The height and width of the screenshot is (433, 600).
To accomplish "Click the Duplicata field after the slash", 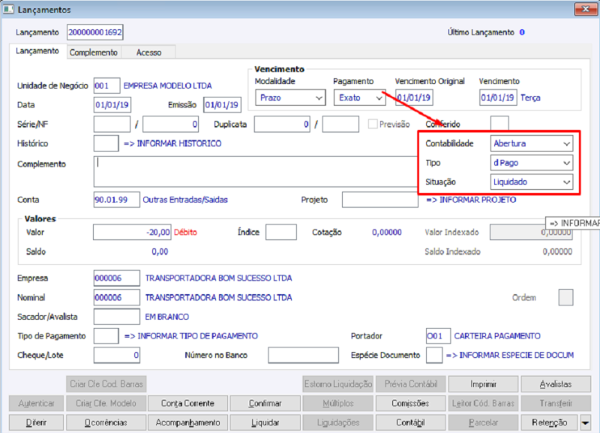I will coord(340,125).
